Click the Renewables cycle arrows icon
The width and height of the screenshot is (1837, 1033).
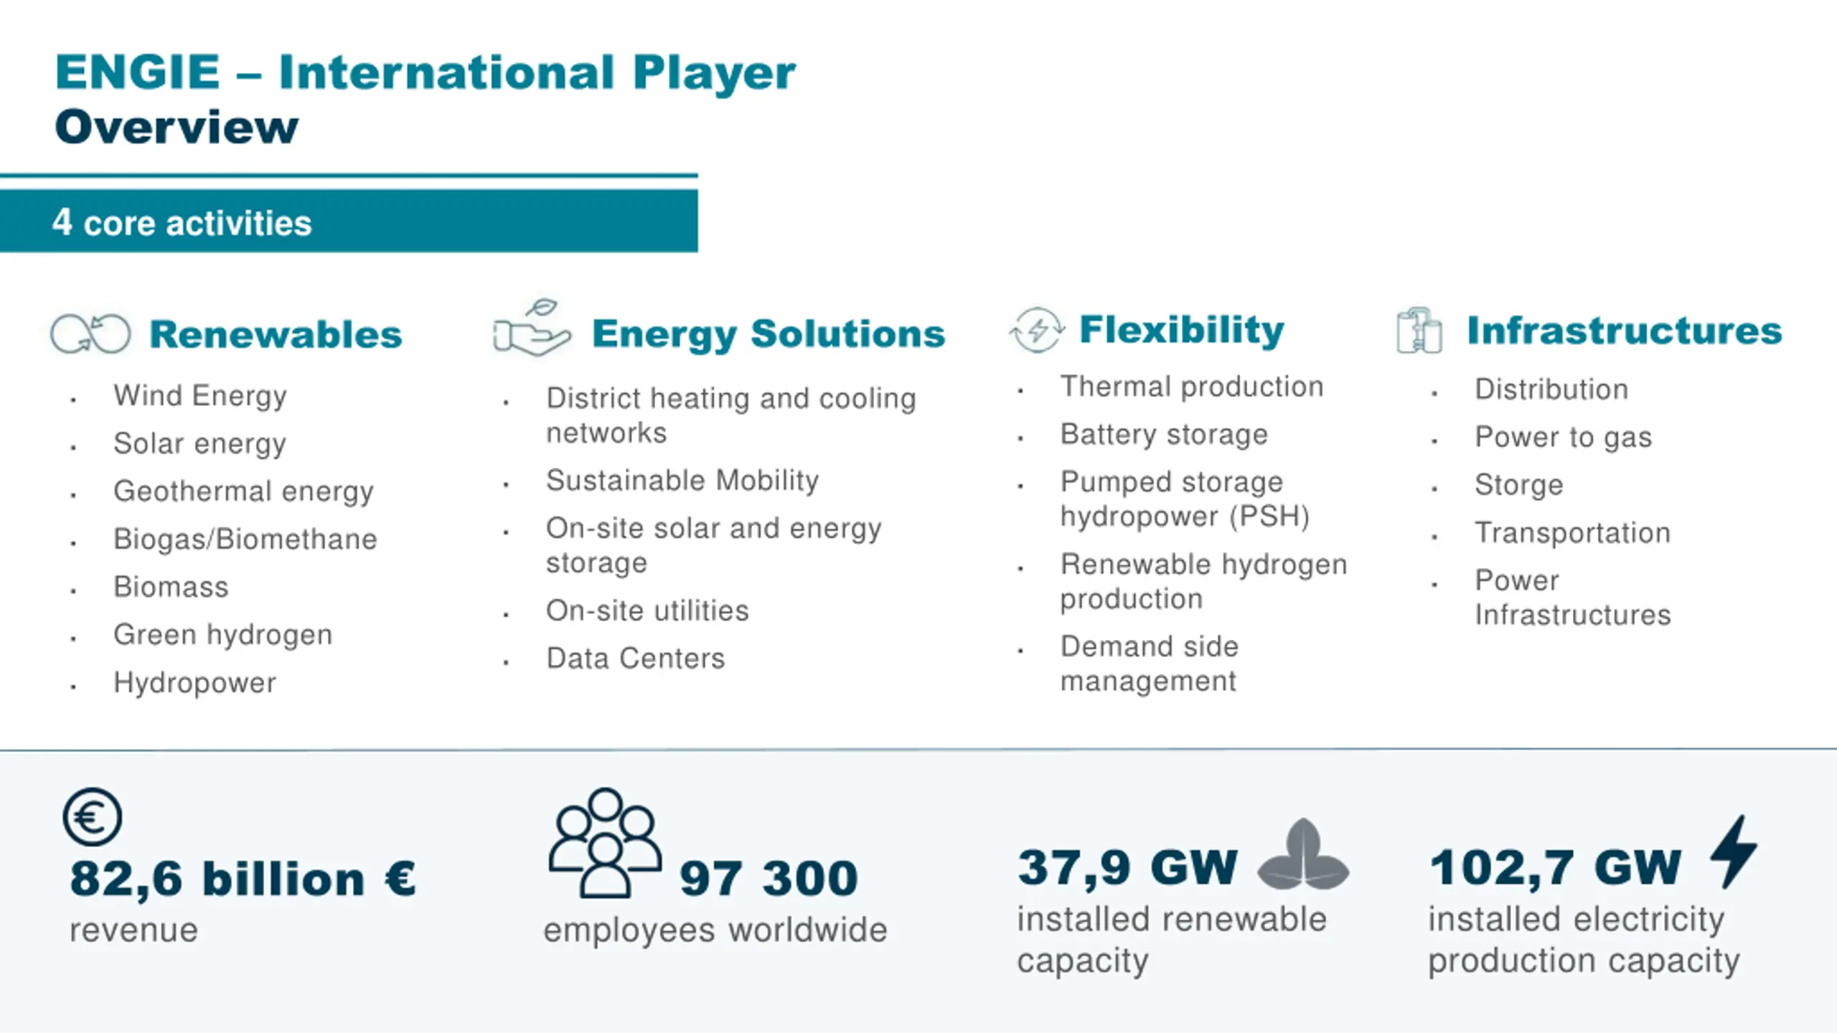[90, 334]
